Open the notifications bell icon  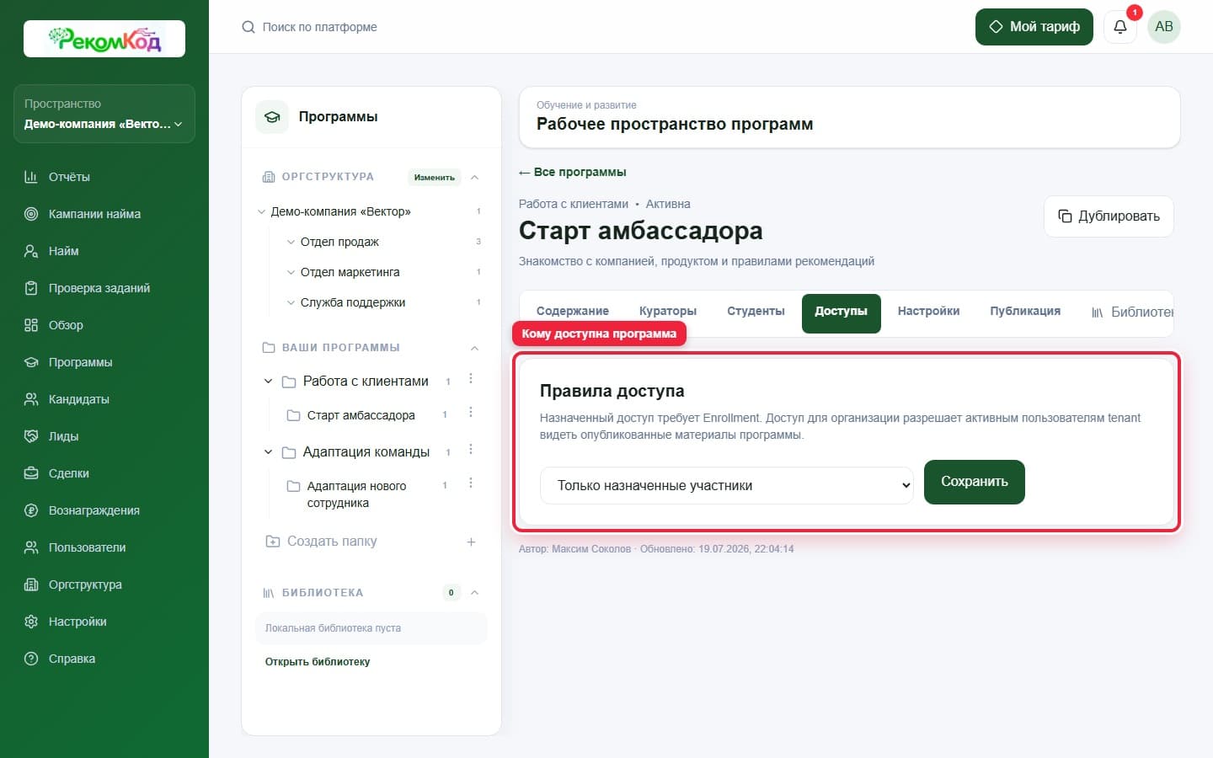tap(1120, 27)
